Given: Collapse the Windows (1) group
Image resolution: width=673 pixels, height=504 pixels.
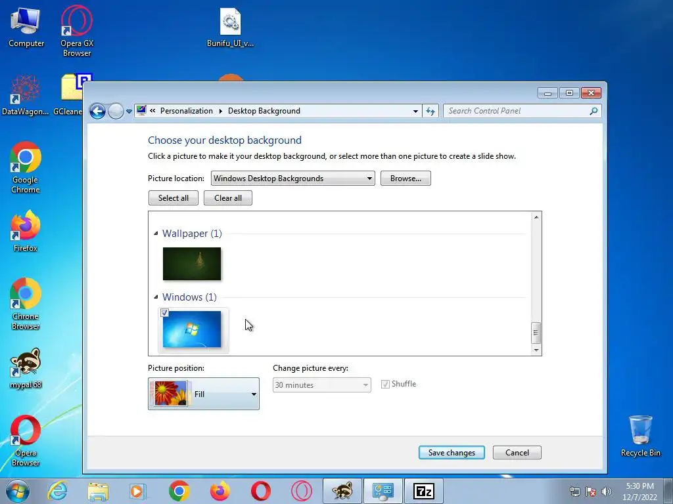Looking at the screenshot, I should coord(156,297).
